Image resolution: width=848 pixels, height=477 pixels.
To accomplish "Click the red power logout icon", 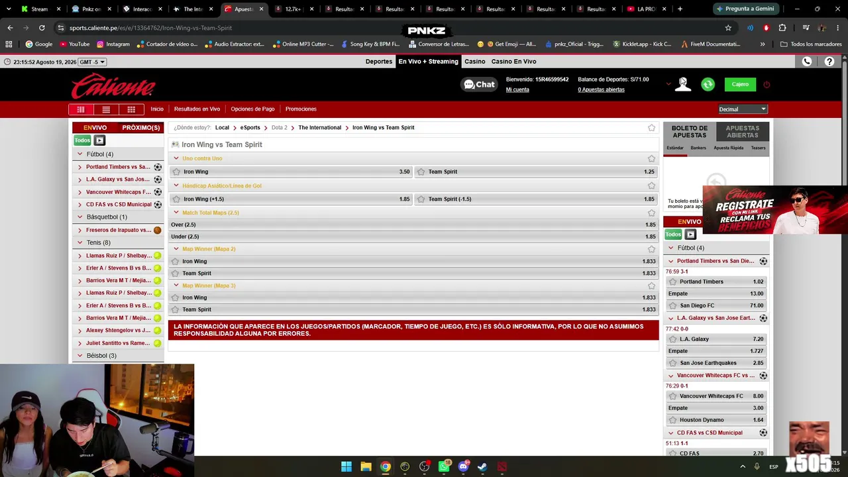I will pyautogui.click(x=767, y=85).
